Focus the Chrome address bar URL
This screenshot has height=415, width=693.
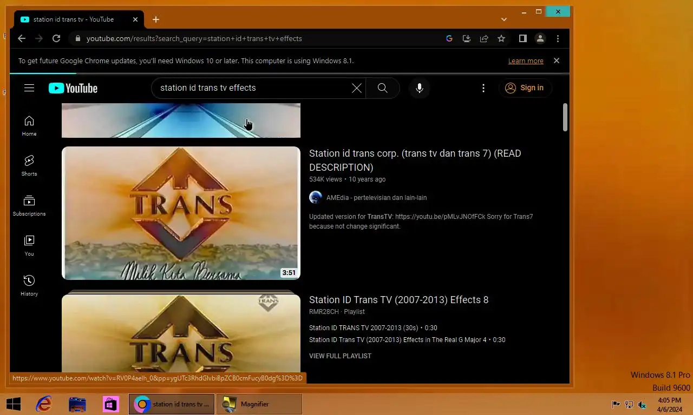coord(194,38)
